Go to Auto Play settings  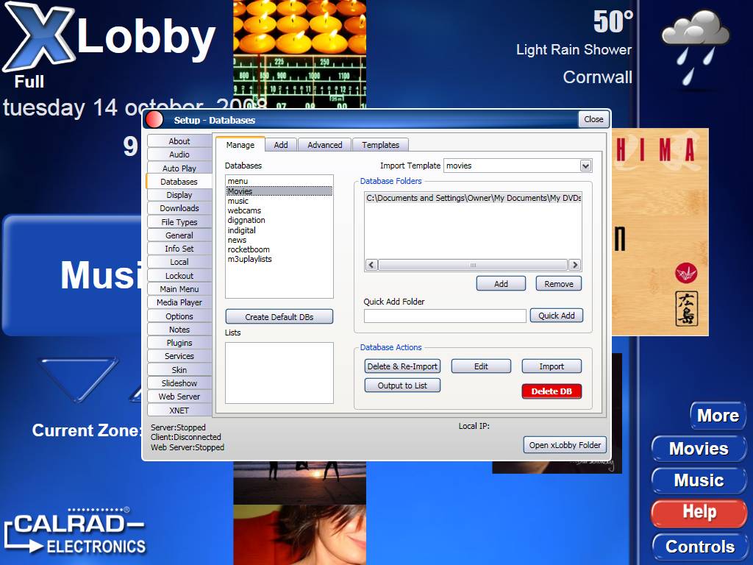pyautogui.click(x=179, y=168)
